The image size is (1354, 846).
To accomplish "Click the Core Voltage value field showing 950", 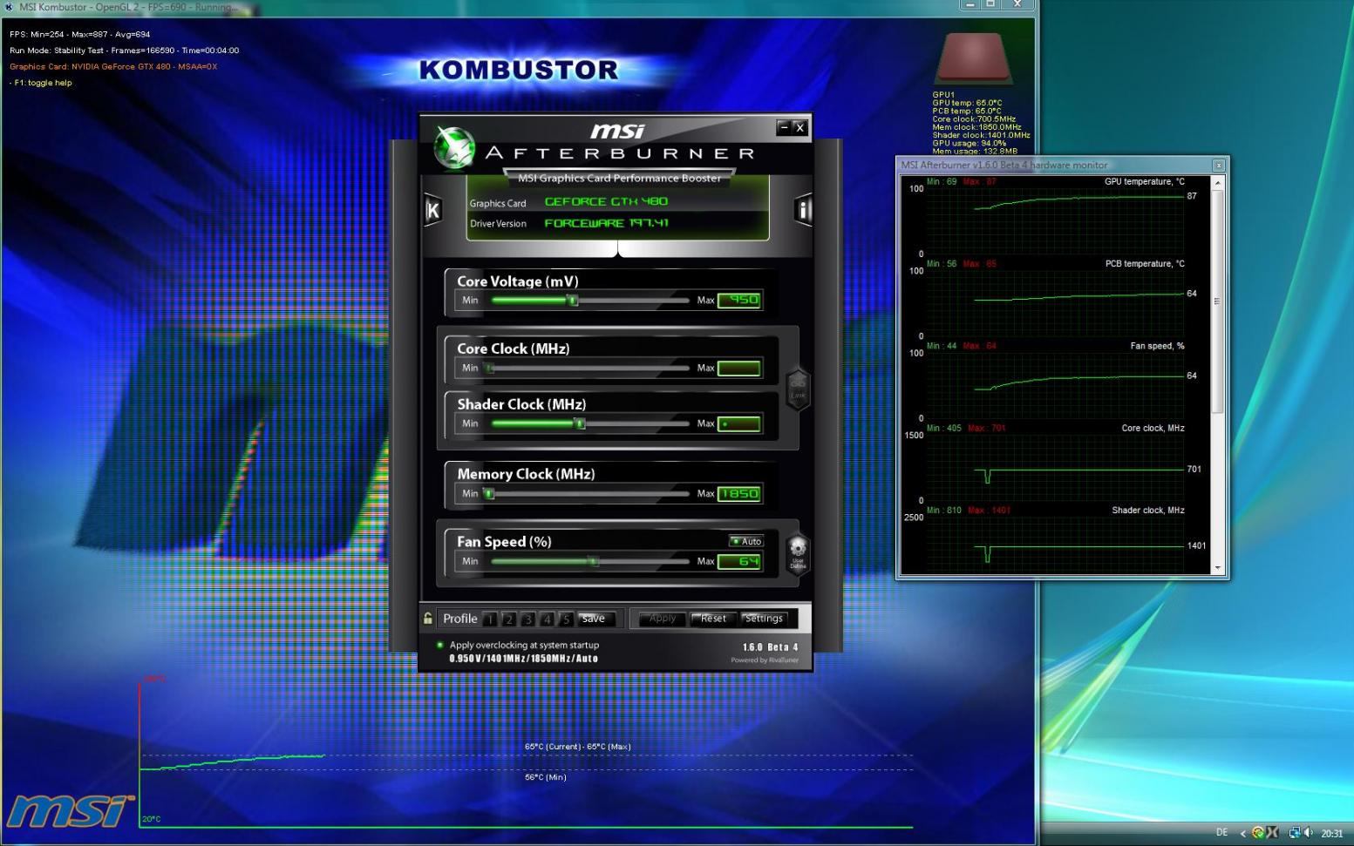I will point(740,300).
